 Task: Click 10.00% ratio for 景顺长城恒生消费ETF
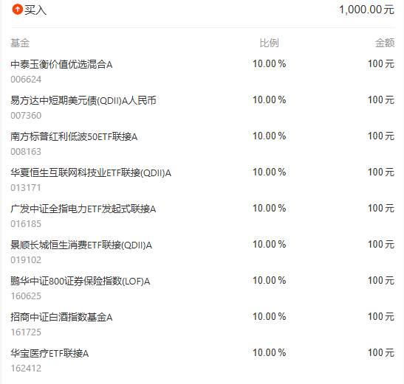point(270,245)
